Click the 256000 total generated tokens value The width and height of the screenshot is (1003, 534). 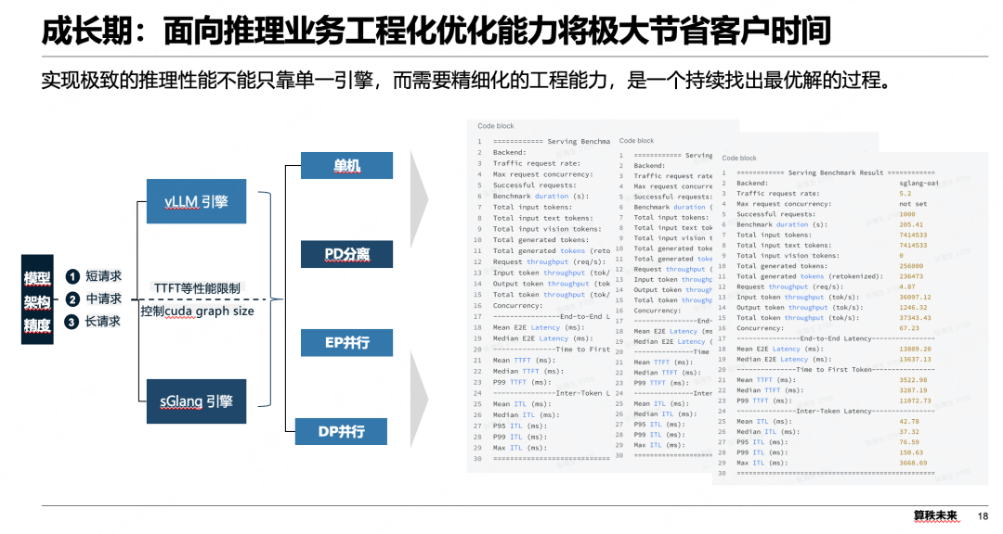pyautogui.click(x=911, y=266)
